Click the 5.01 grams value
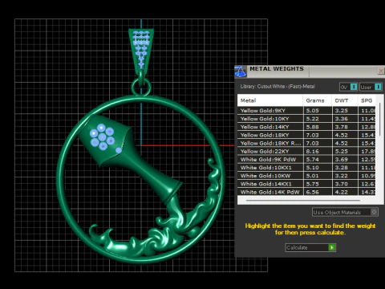The width and height of the screenshot is (385, 289). click(x=312, y=176)
